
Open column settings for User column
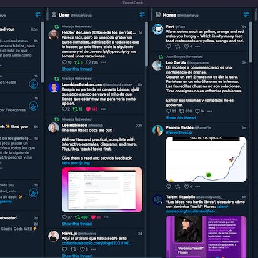(142, 14)
